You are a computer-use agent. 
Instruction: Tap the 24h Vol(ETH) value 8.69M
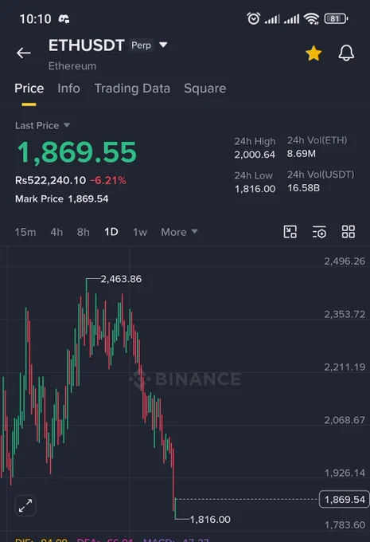302,154
